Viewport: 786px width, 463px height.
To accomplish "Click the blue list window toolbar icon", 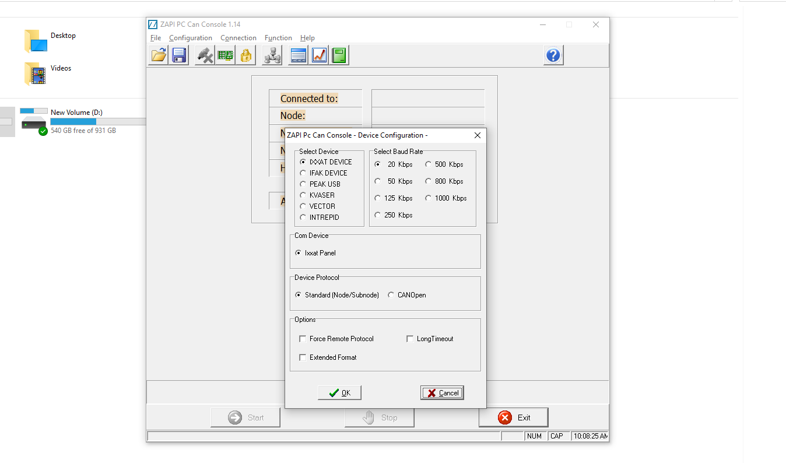I will coord(298,55).
